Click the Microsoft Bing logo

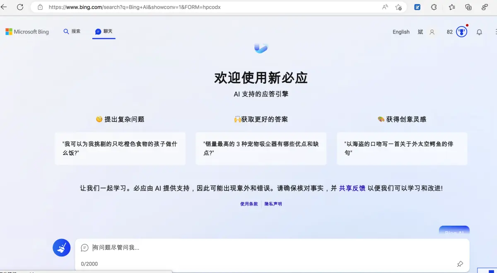click(27, 31)
